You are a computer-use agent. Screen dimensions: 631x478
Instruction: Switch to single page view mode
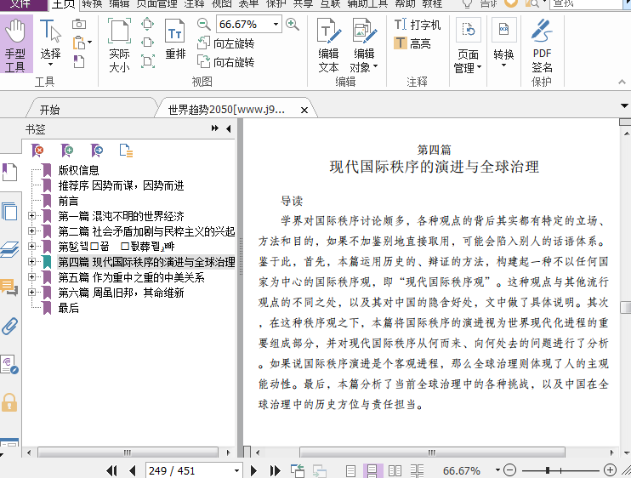click(350, 470)
